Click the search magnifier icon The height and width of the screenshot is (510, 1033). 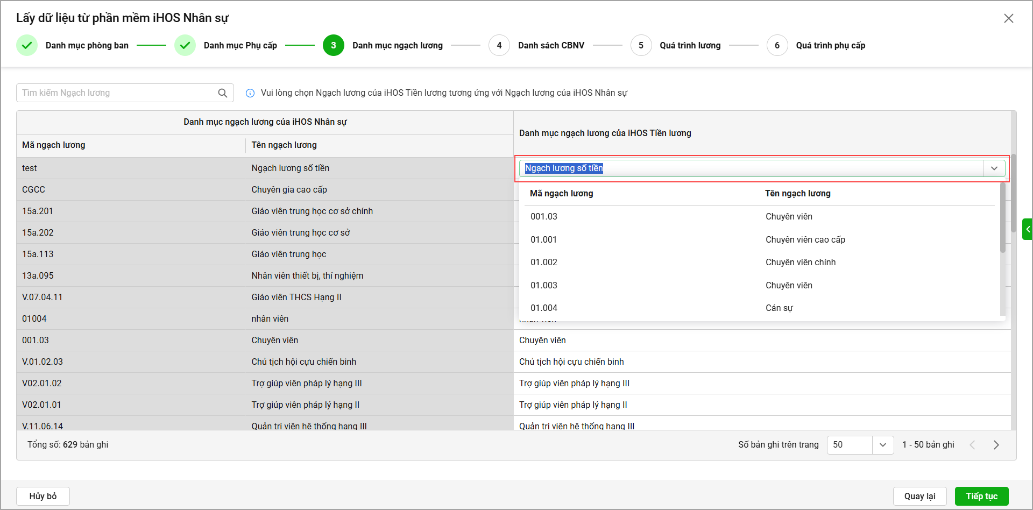pos(223,93)
